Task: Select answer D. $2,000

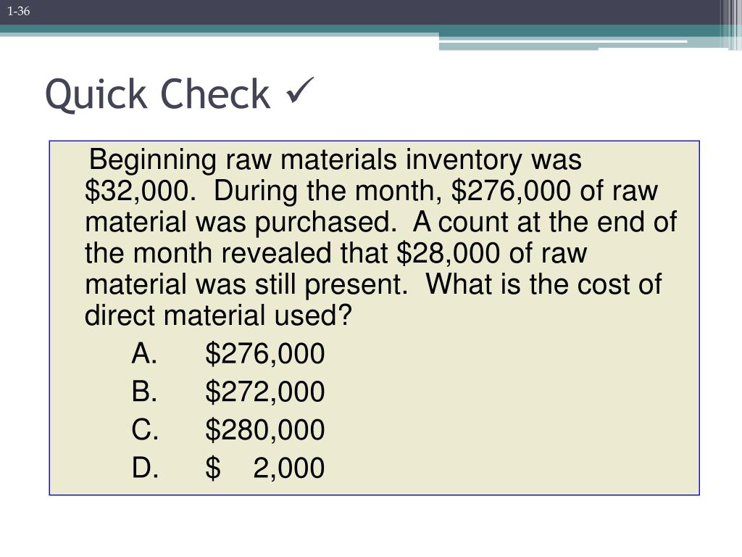Action: pyautogui.click(x=228, y=468)
